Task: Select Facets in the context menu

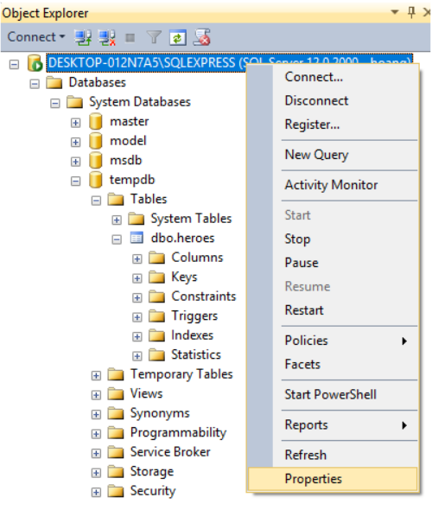Action: (333, 364)
